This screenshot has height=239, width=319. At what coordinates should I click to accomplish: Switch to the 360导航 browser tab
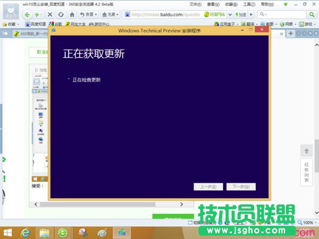30,33
